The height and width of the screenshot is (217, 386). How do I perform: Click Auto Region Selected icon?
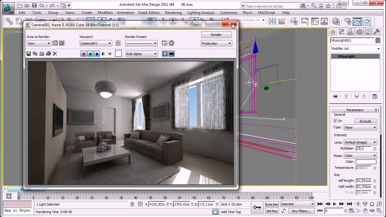coord(62,43)
